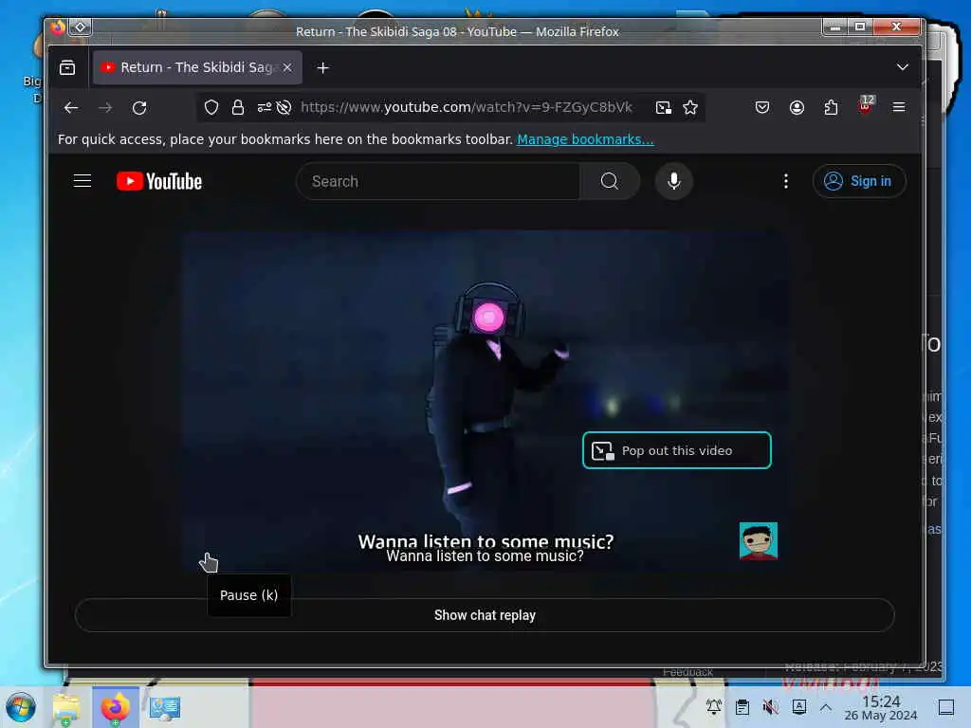971x728 pixels.
Task: Open YouTube settings three-dot menu
Action: [x=786, y=181]
